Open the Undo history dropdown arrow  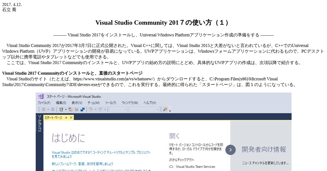pyautogui.click(x=95, y=110)
